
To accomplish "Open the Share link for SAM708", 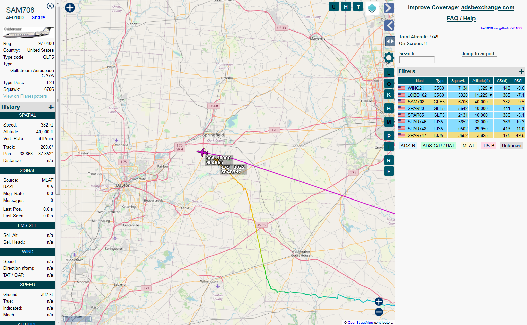I will pos(38,17).
